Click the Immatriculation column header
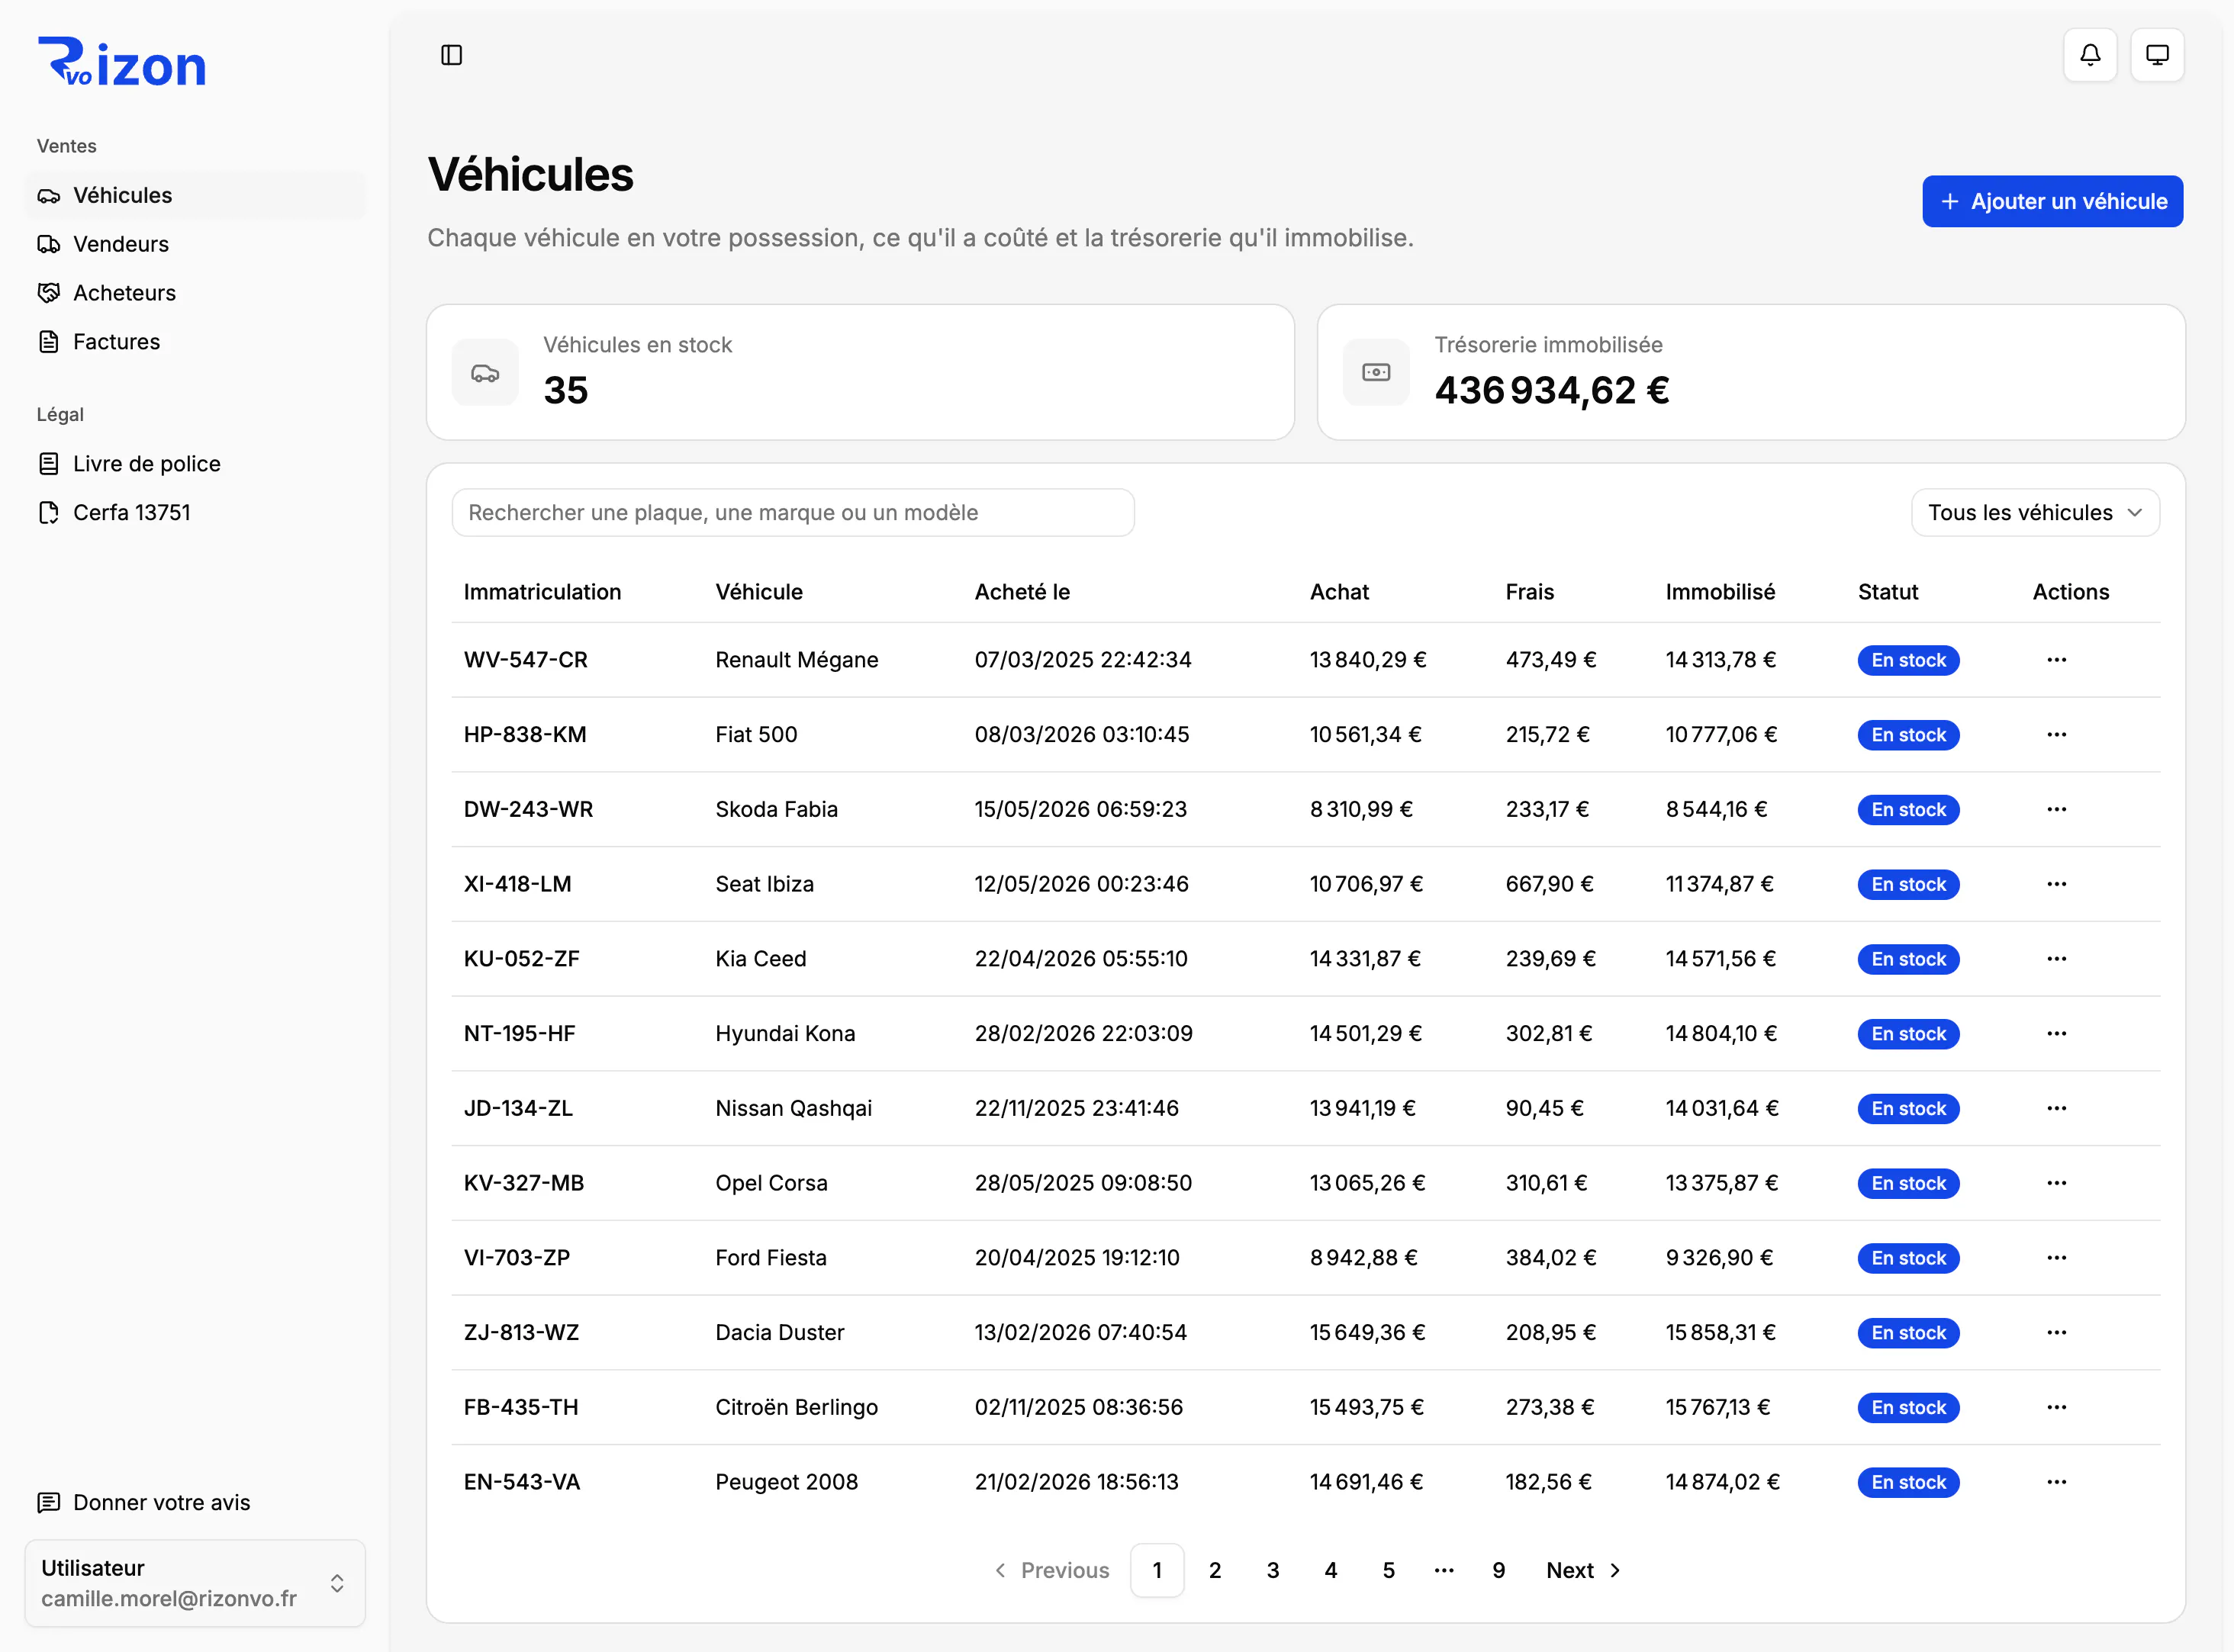Screen dimensions: 2234x1652 (x=542, y=592)
